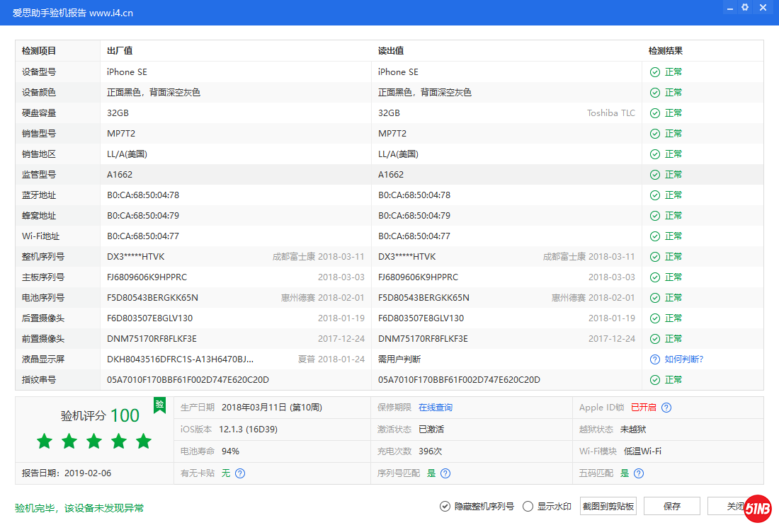Open the 在线查询 warranty link
Viewport: 779px width, 530px height.
point(436,407)
